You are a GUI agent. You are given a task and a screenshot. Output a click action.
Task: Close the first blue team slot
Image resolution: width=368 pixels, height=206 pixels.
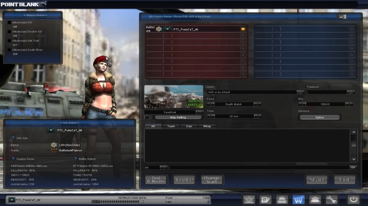point(352,29)
